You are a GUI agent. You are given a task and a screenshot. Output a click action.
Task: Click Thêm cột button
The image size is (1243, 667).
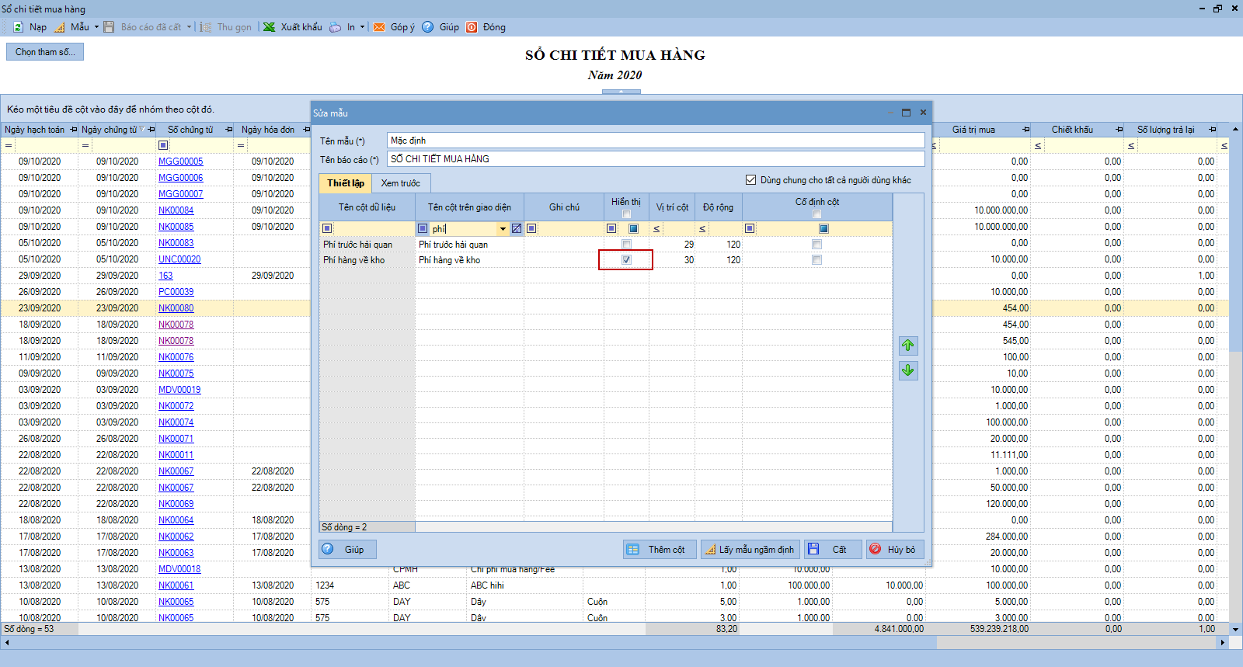[x=658, y=549]
